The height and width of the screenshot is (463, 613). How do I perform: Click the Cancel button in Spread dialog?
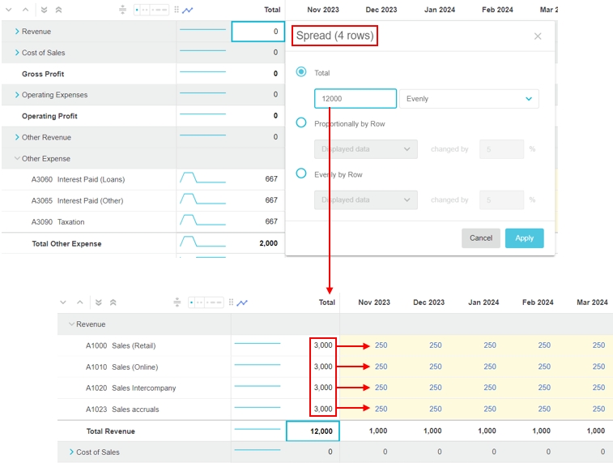pos(480,238)
